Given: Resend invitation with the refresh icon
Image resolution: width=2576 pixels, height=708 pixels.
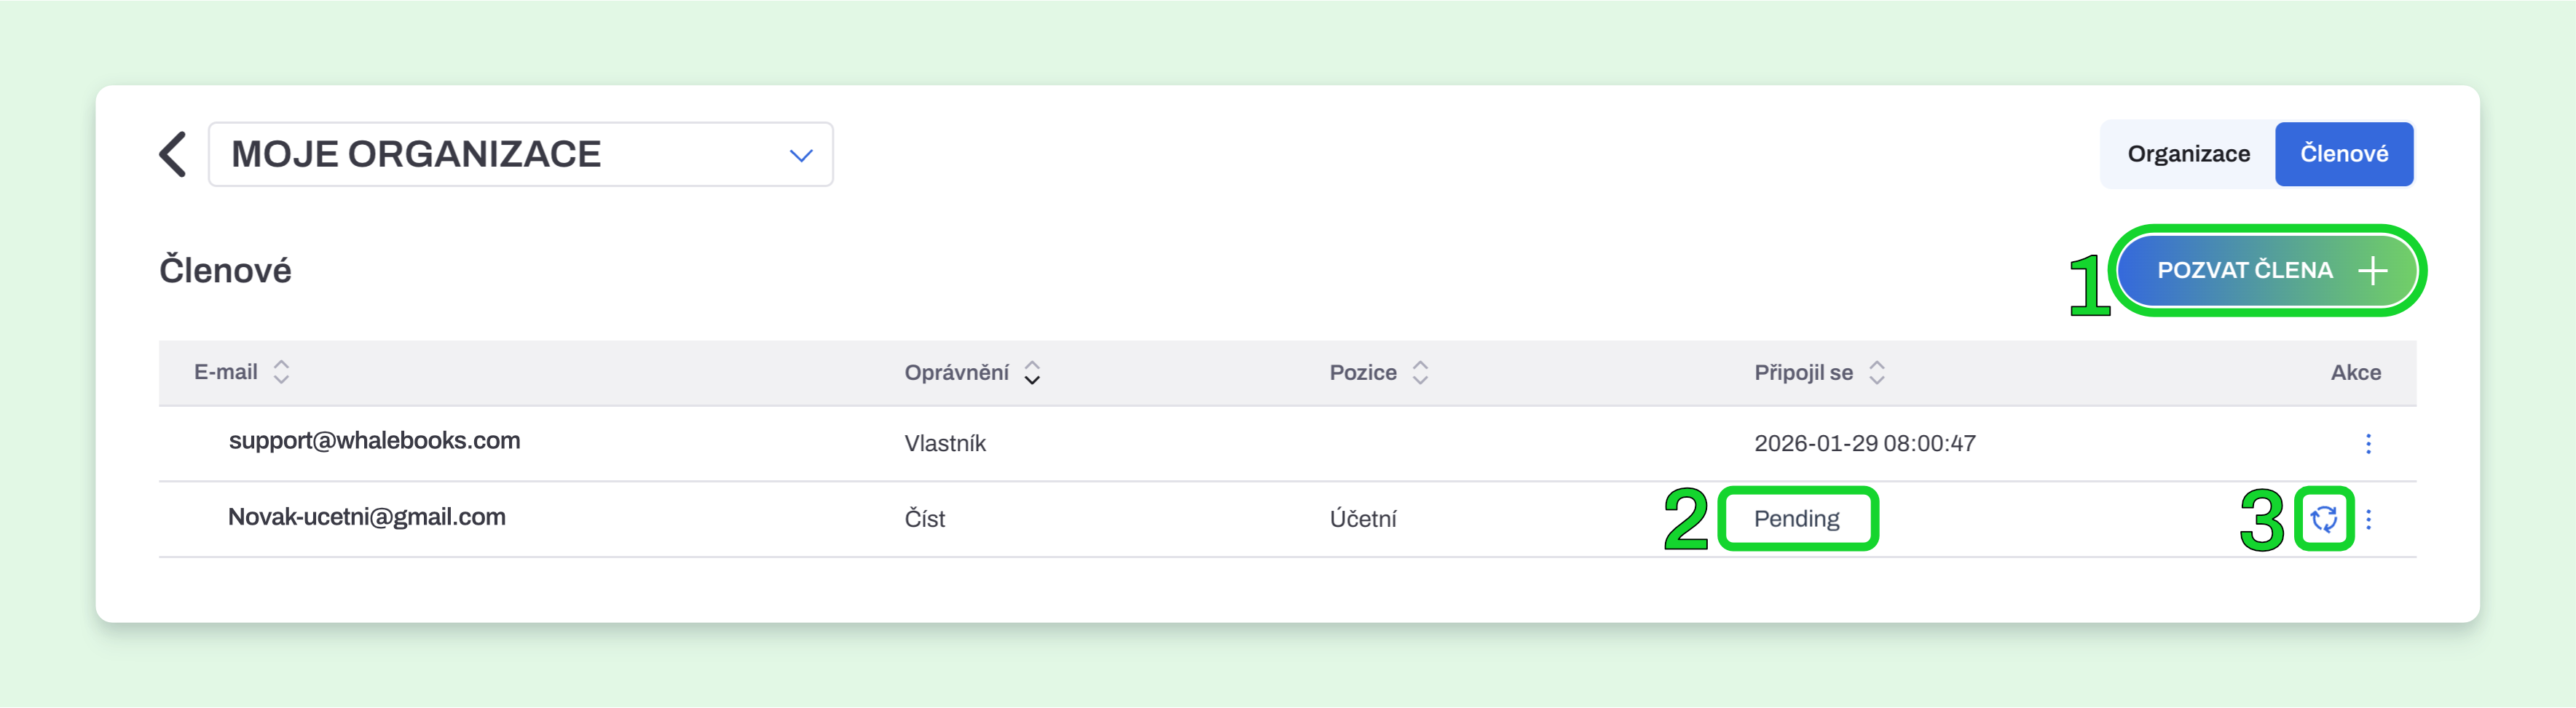Looking at the screenshot, I should click(x=2323, y=518).
